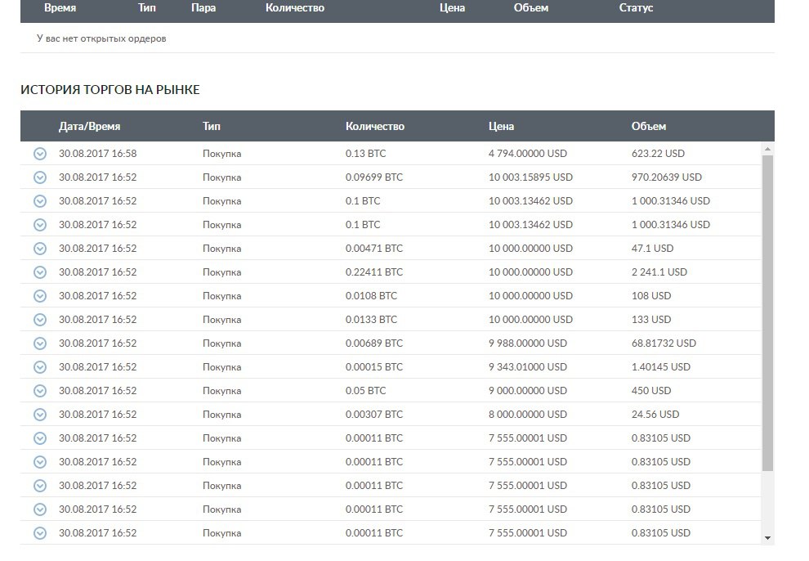809x561 pixels.
Task: Click the chevron icon for the 0.00689 BTC trade
Action: [40, 343]
